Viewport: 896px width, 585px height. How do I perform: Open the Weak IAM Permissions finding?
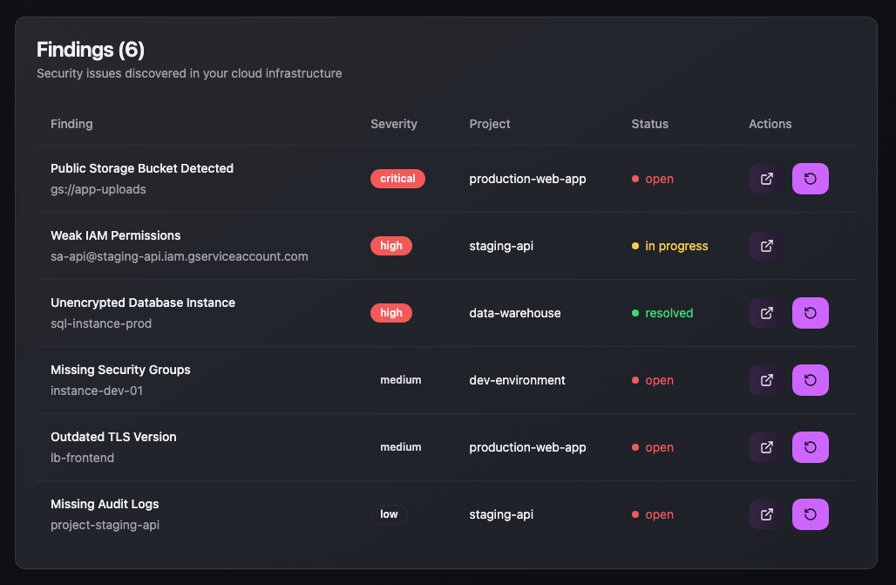116,235
